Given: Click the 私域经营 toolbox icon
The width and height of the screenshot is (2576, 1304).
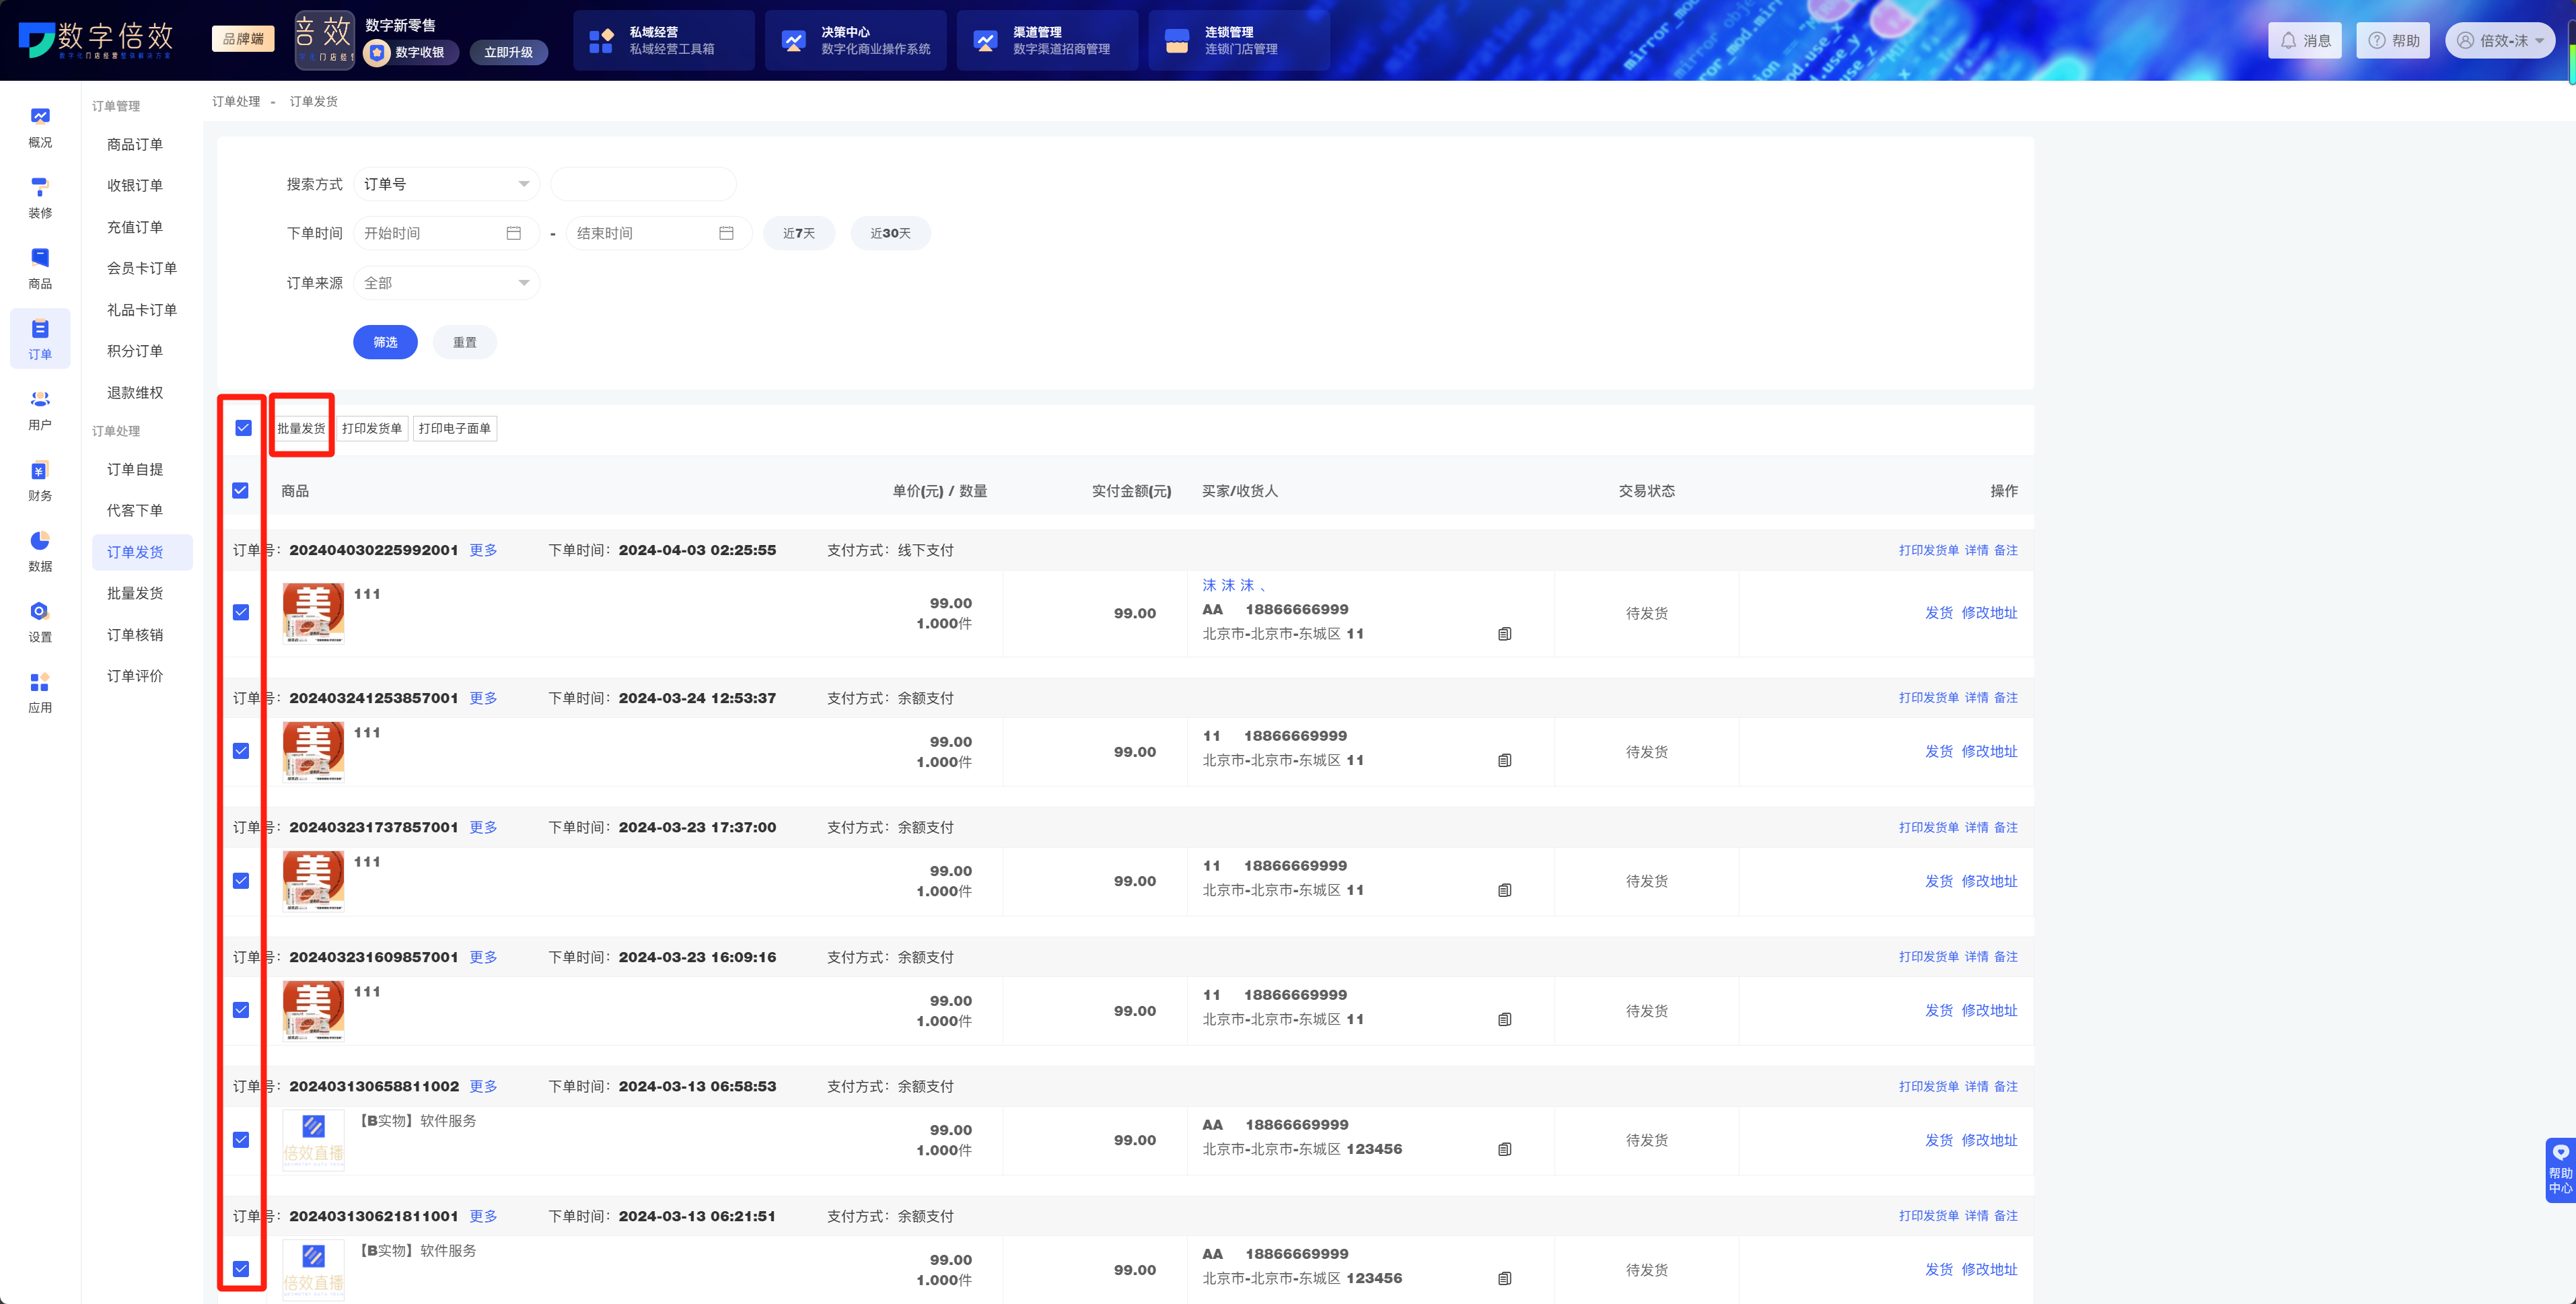Looking at the screenshot, I should click(601, 41).
